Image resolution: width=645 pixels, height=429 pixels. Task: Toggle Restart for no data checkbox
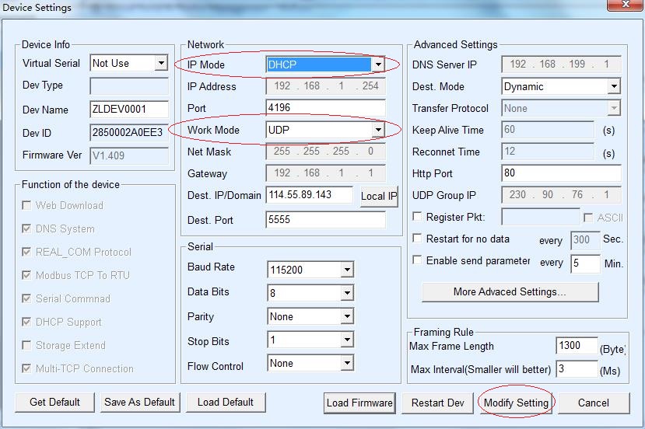(418, 239)
